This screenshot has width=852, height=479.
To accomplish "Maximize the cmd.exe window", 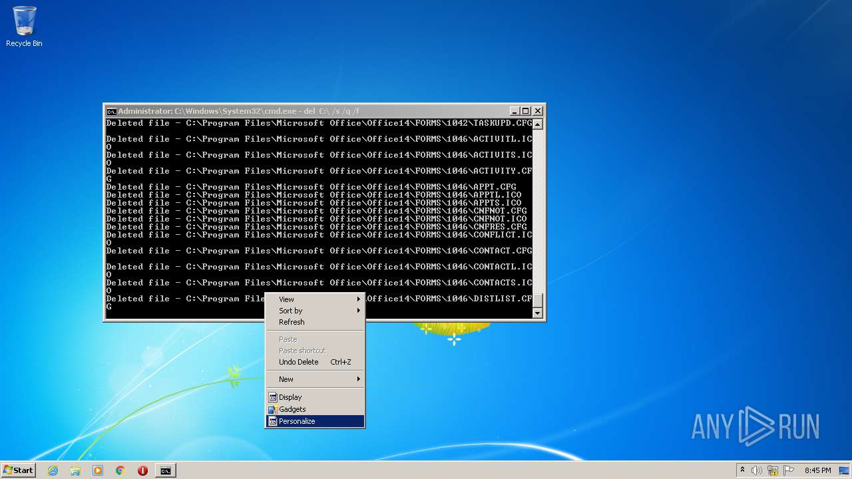I will 526,111.
